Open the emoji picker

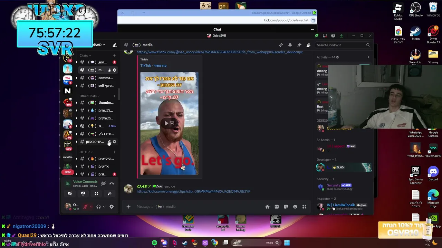pyautogui.click(x=295, y=207)
